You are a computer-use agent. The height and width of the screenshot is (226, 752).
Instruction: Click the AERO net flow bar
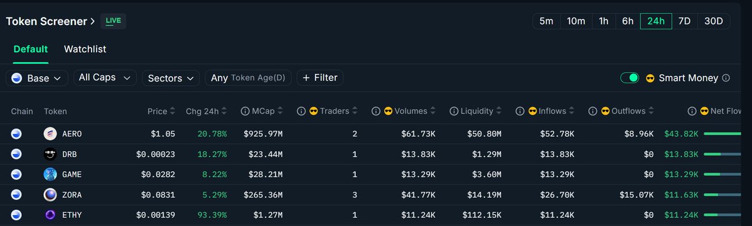click(722, 134)
